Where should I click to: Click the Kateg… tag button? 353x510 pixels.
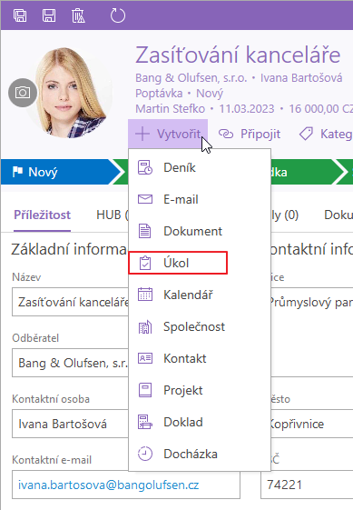coord(326,134)
